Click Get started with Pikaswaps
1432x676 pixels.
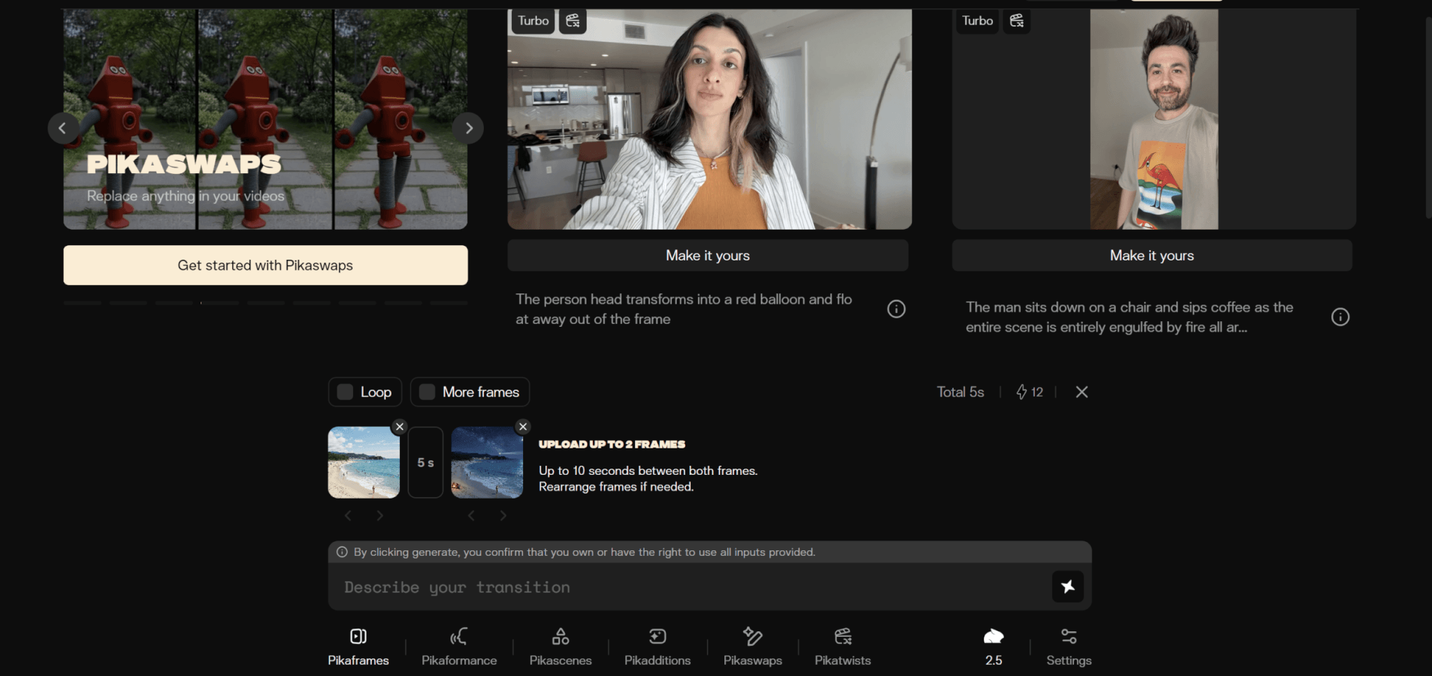tap(266, 265)
